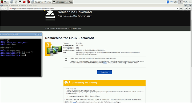Click the NoMachine Download page title
Viewport: 192px width, 103px height.
click(75, 12)
